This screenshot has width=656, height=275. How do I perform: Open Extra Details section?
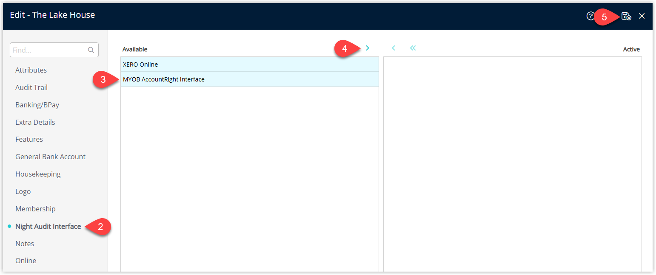click(x=35, y=122)
